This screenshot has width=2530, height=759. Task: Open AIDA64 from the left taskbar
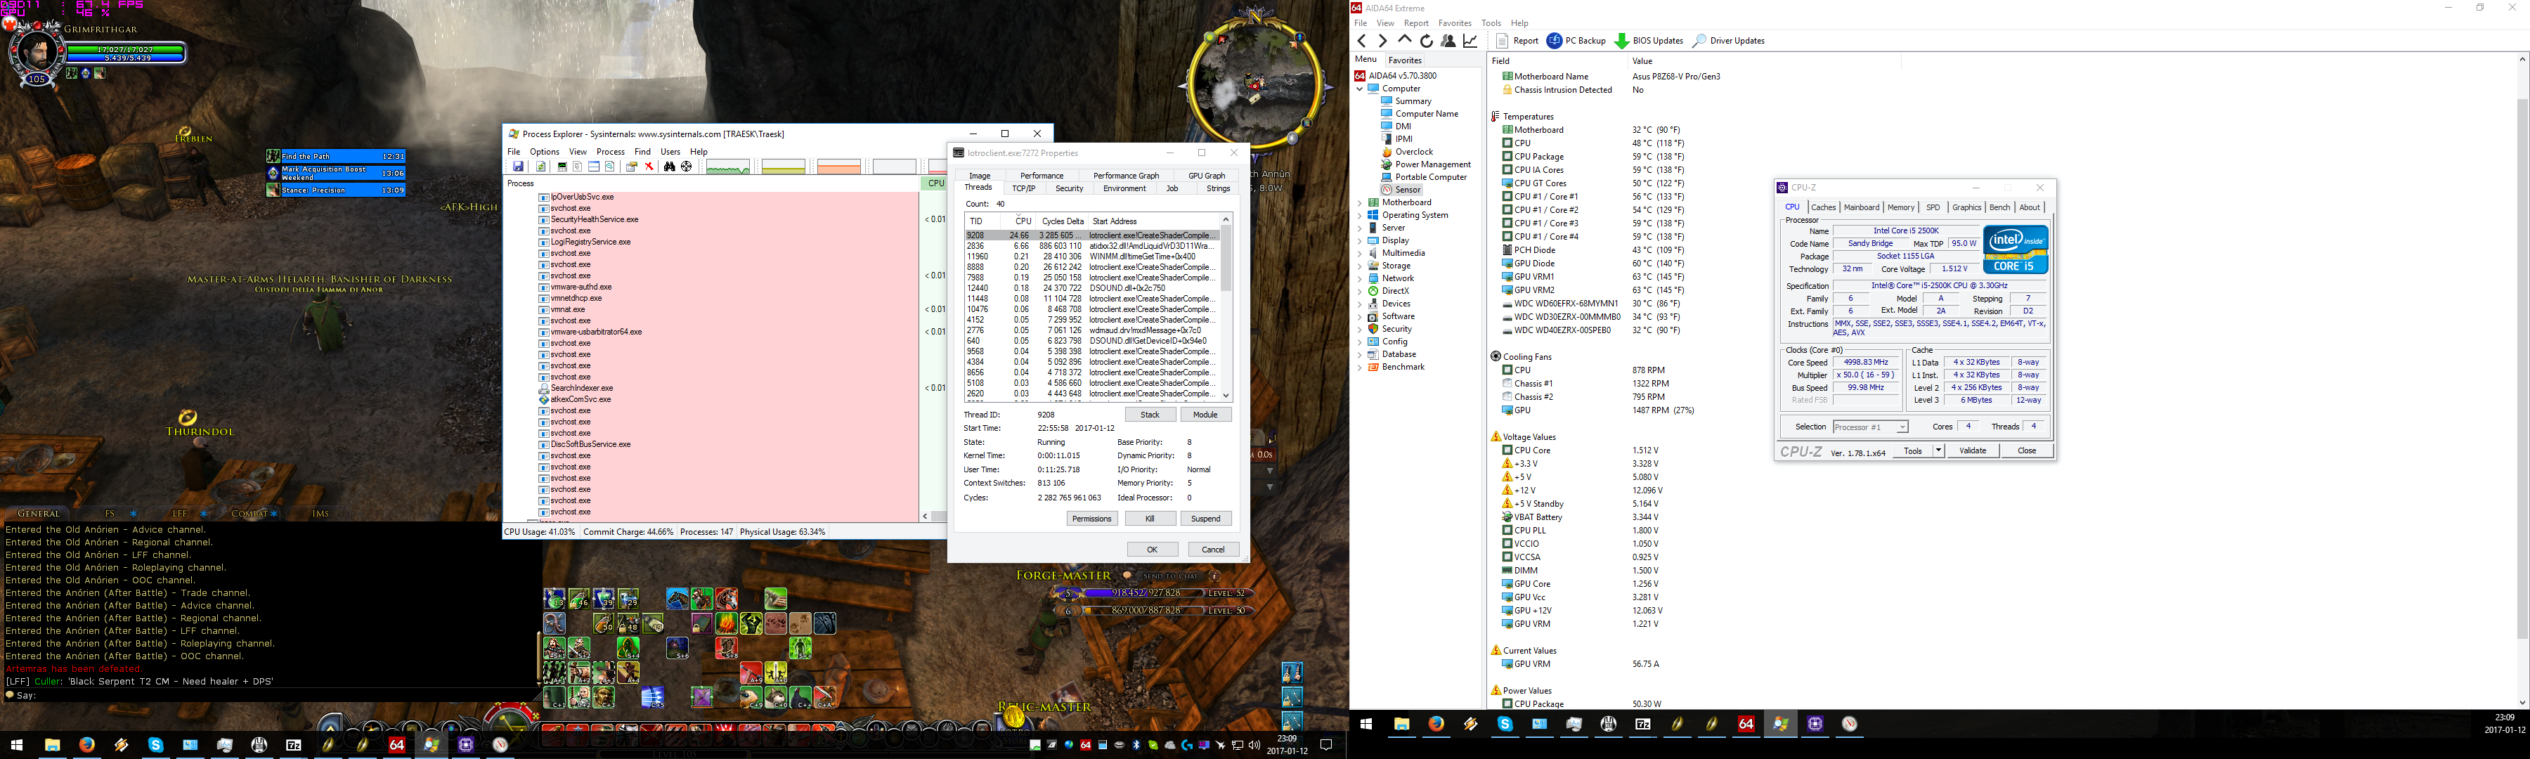397,745
